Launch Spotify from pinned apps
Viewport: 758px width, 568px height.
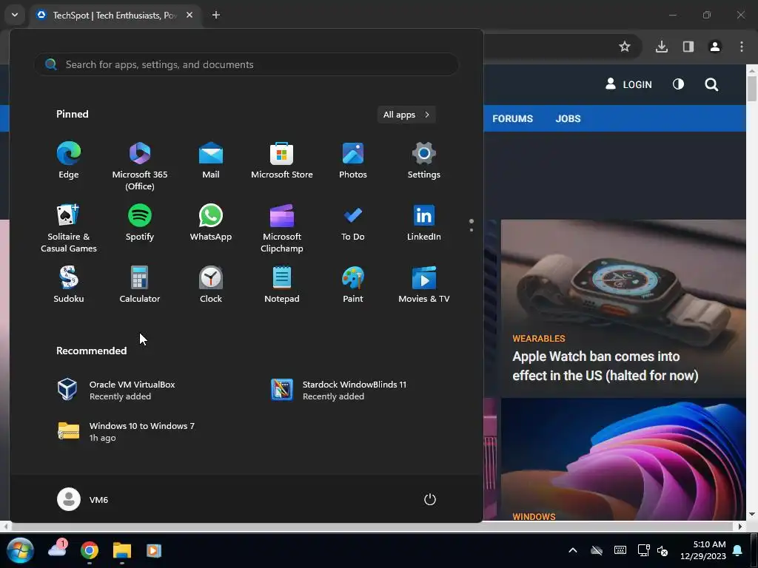(x=140, y=223)
